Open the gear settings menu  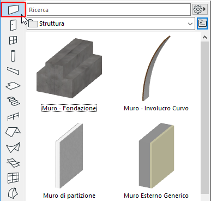pyautogui.click(x=200, y=9)
